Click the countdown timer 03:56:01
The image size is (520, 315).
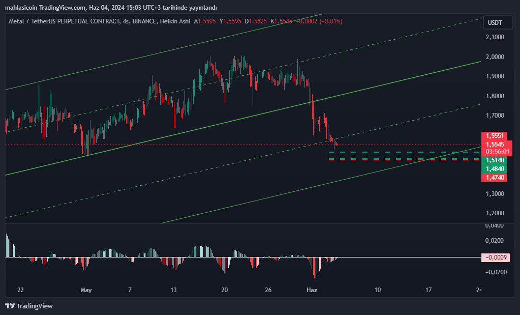click(x=497, y=152)
